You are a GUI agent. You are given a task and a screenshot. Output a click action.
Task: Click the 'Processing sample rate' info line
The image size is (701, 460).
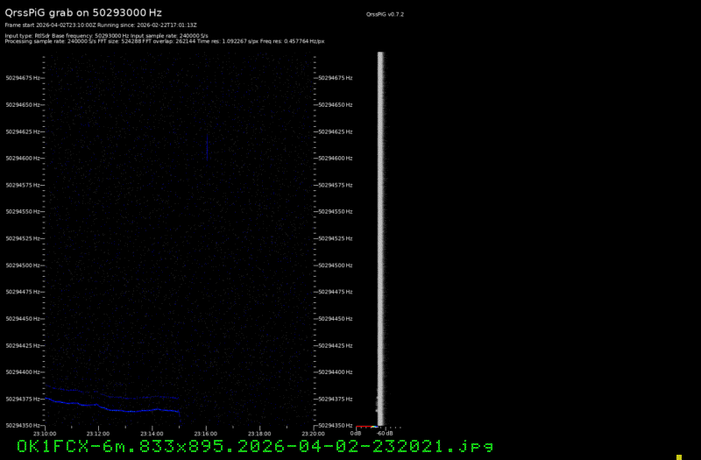click(164, 41)
